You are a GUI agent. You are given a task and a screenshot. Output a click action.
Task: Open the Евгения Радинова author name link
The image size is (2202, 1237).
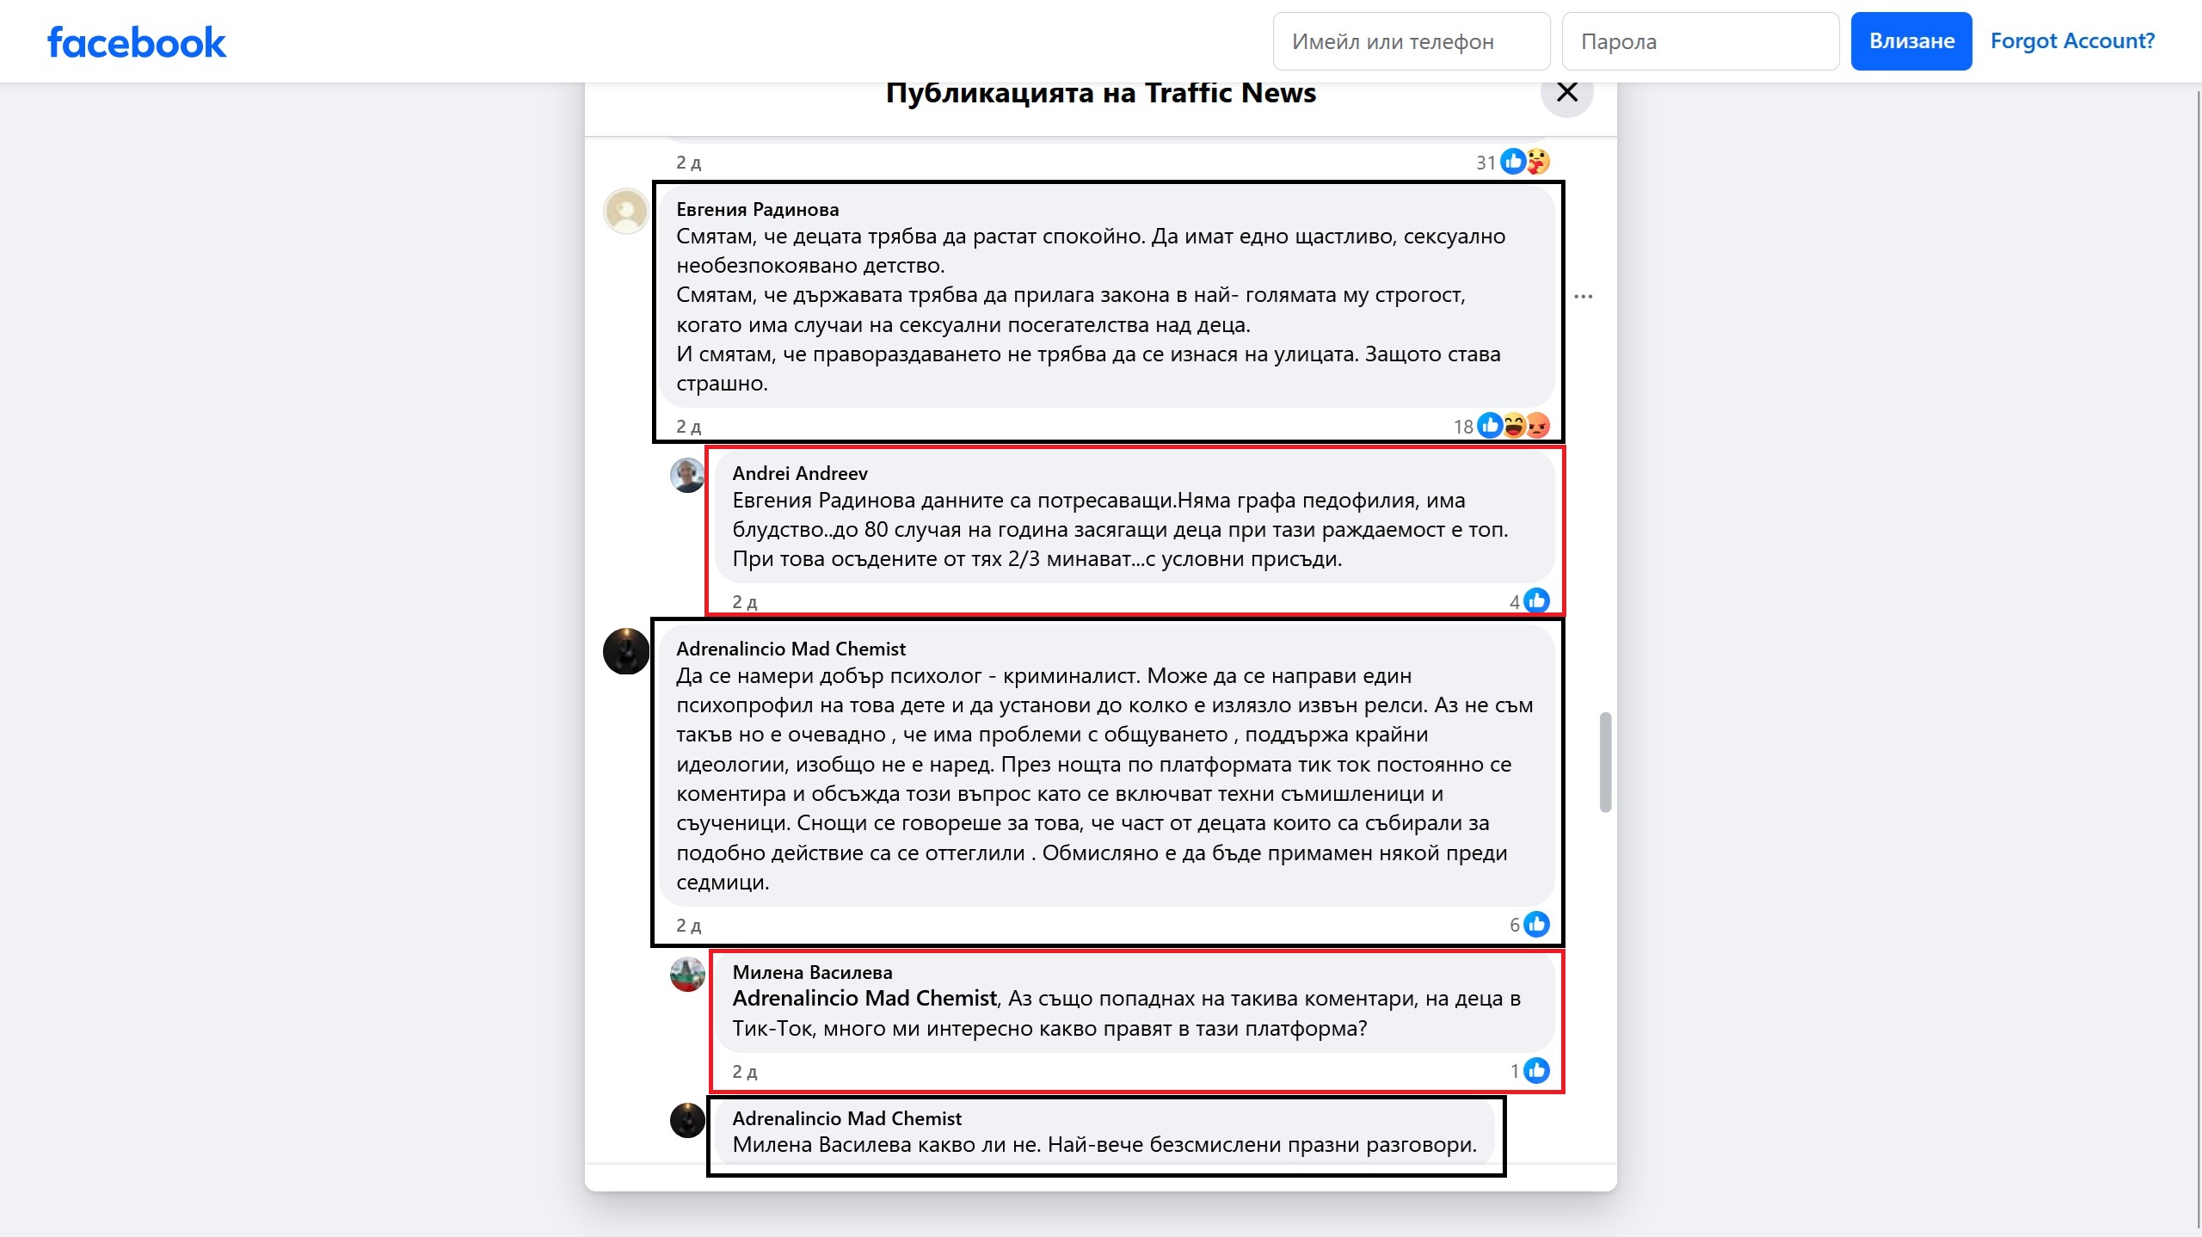point(757,209)
